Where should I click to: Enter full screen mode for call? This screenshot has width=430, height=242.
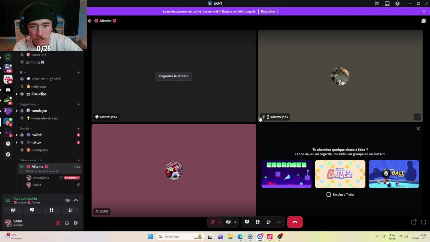click(x=424, y=222)
